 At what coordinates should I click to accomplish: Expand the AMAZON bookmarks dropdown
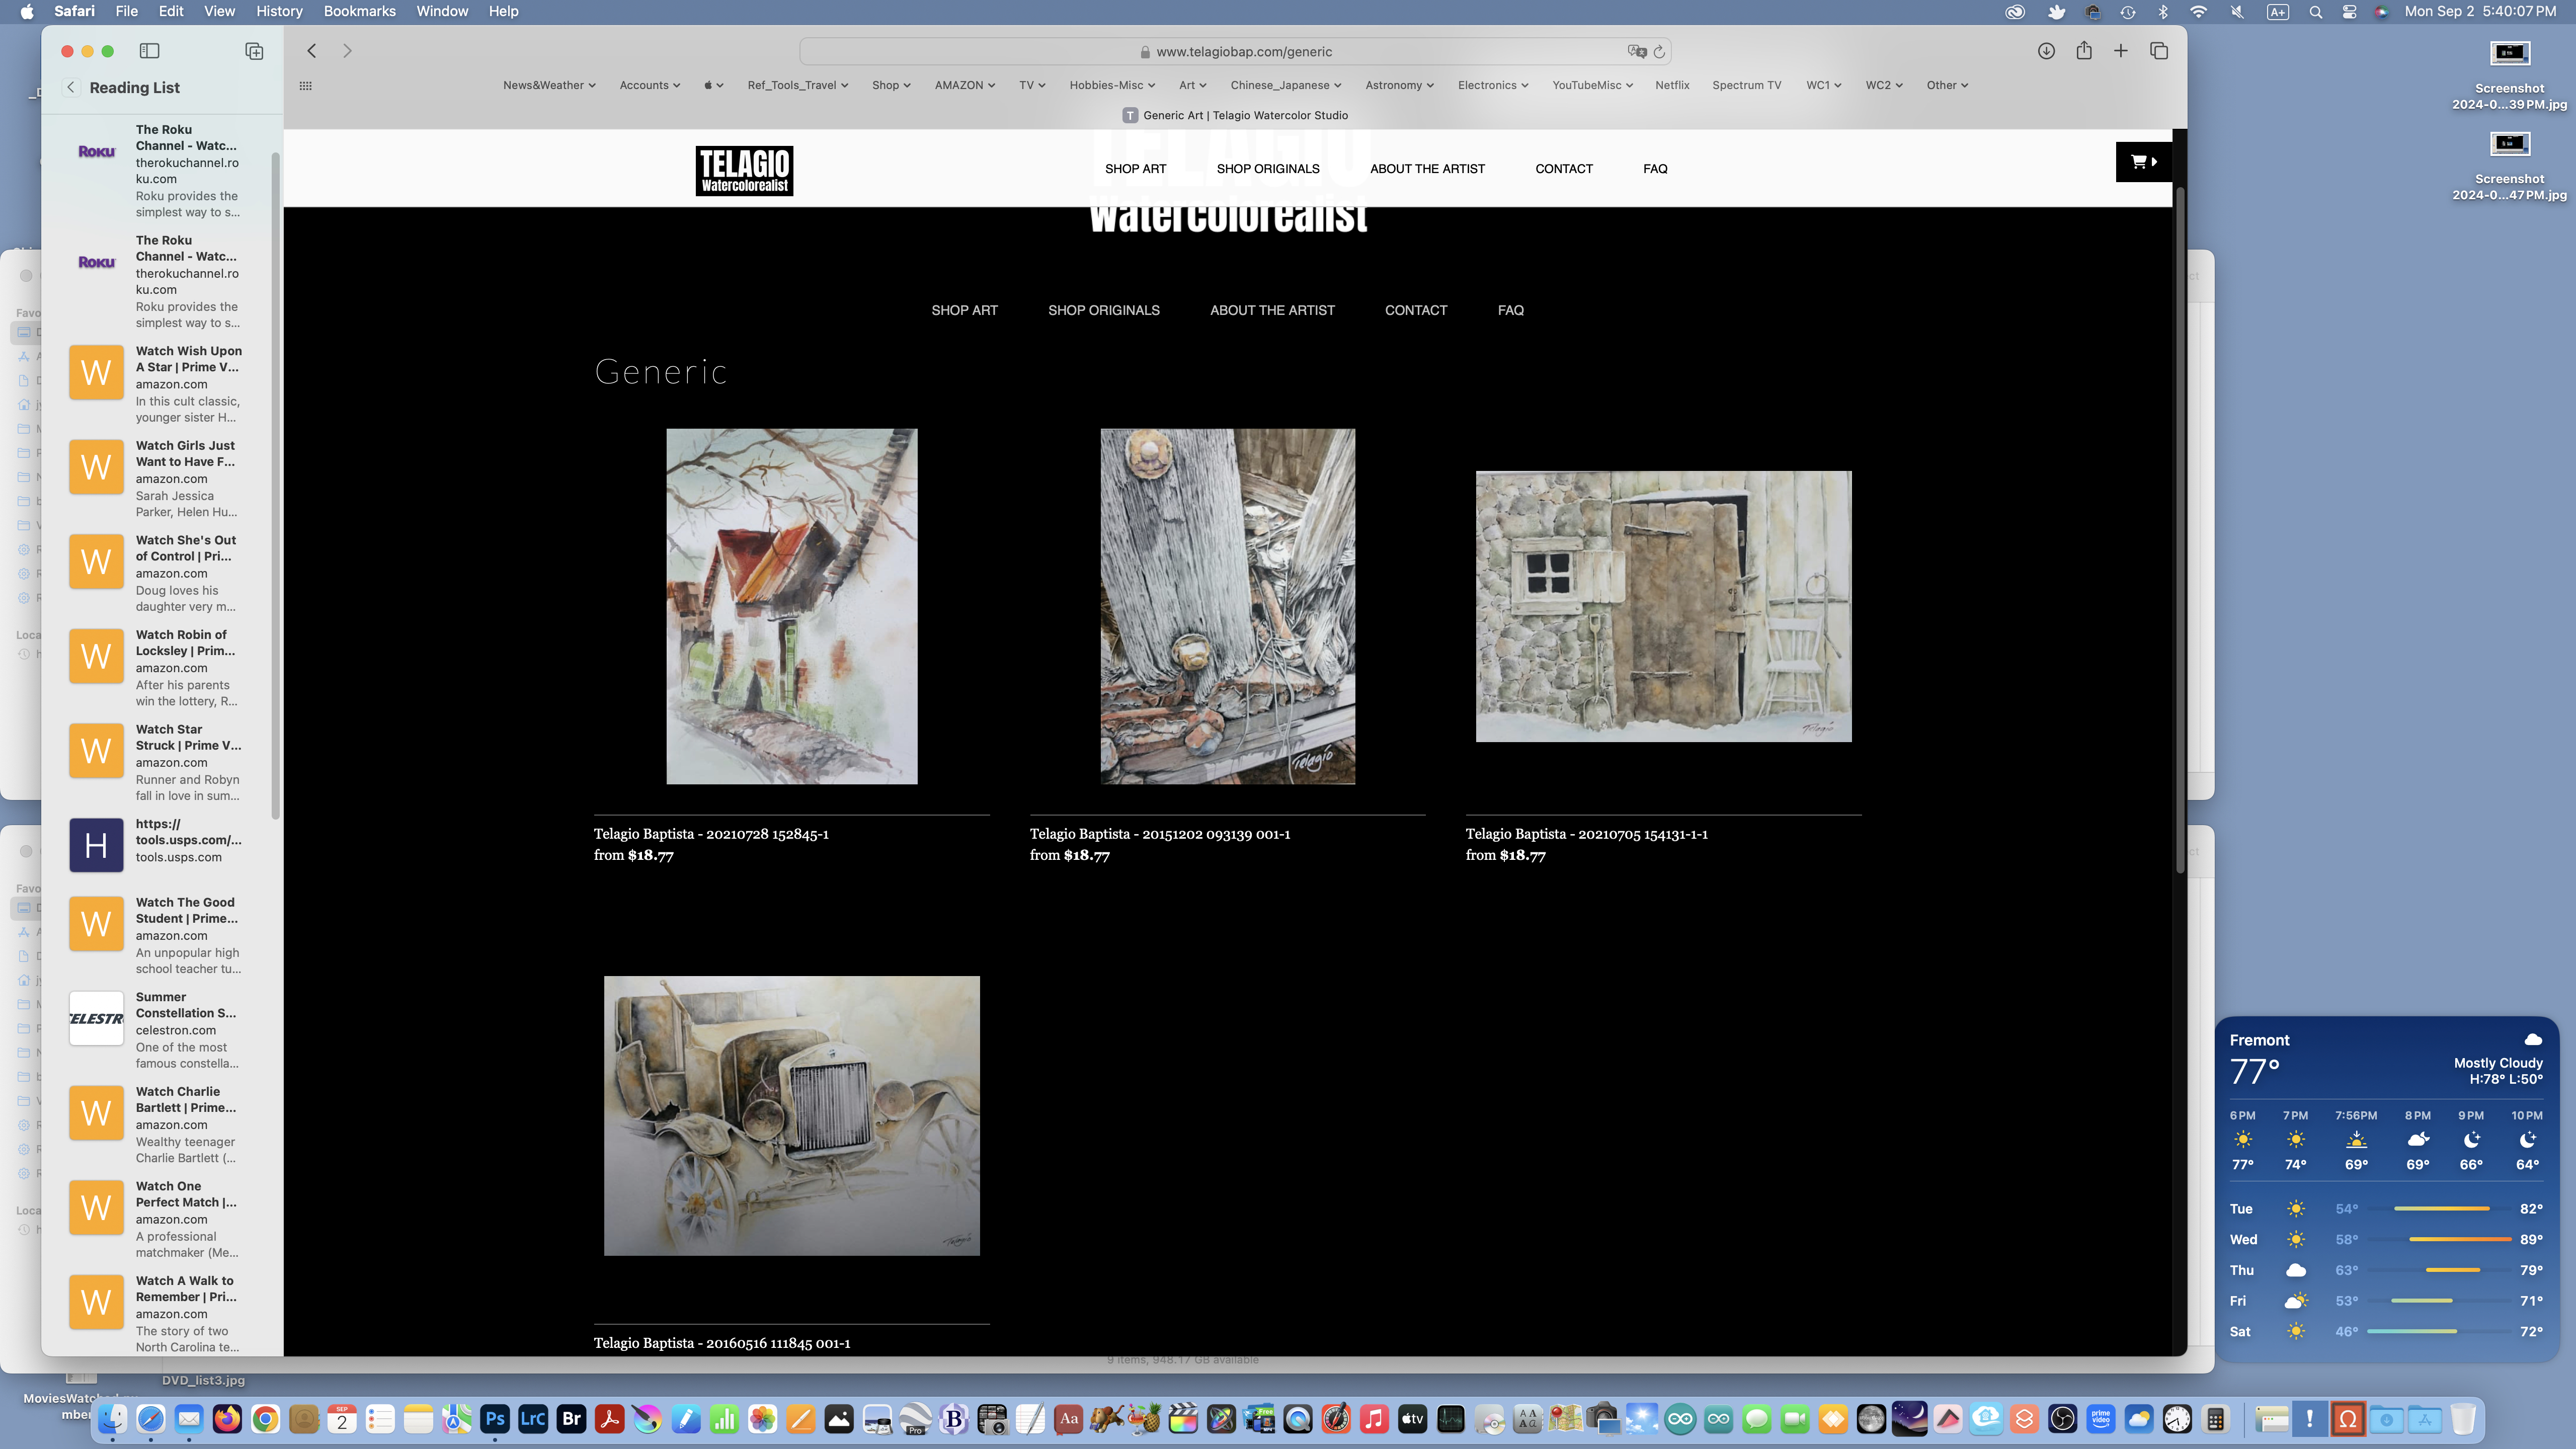coord(964,86)
